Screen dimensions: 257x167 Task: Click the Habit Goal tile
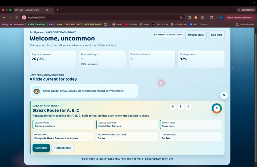[x=63, y=136]
